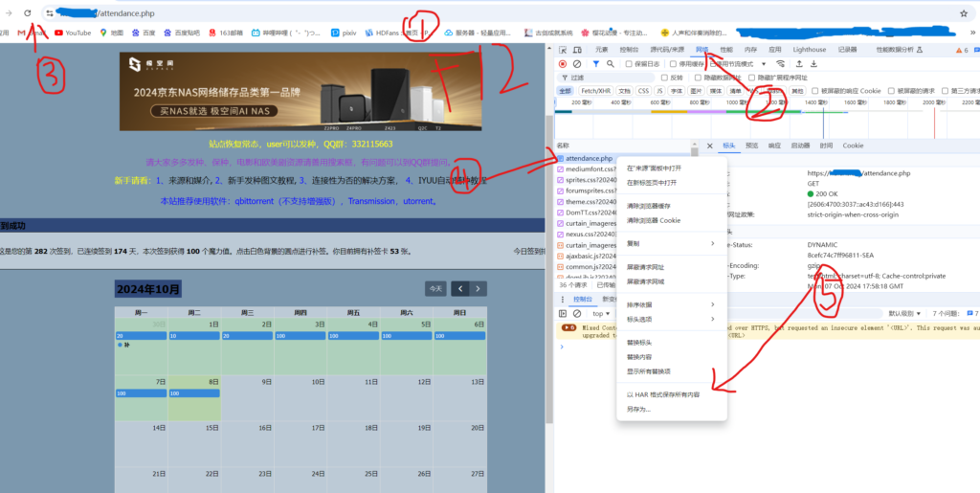This screenshot has width=980, height=493.
Task: Toggle the console sidebar icon
Action: 563,313
